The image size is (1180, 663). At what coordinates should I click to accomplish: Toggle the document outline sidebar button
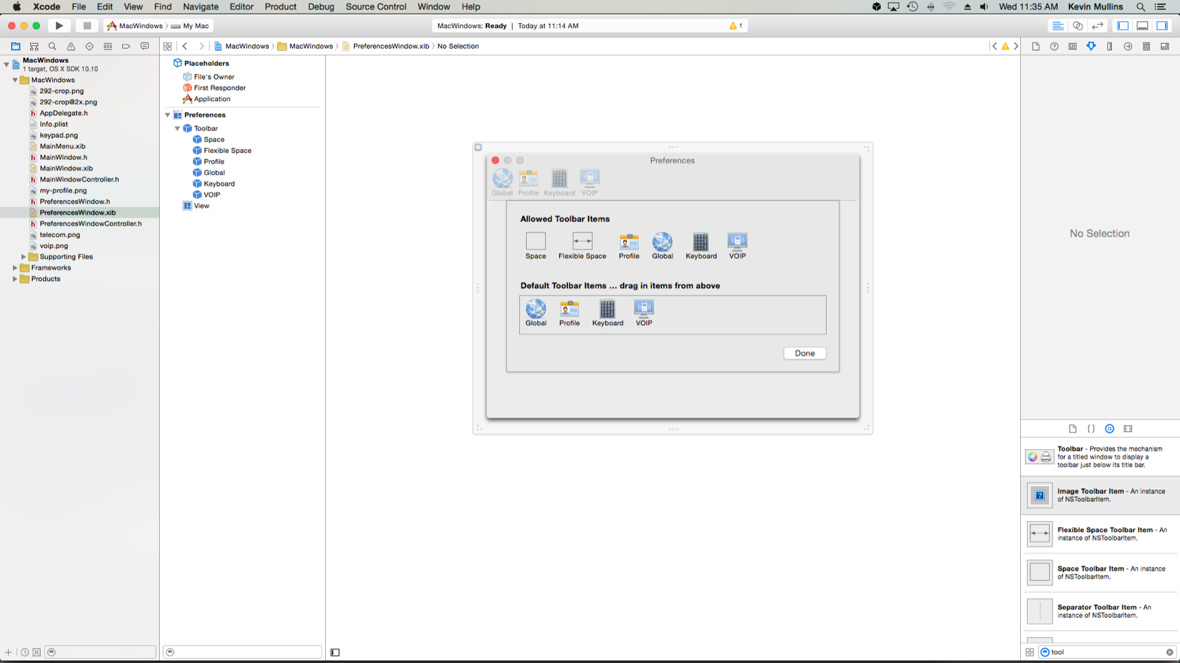335,653
